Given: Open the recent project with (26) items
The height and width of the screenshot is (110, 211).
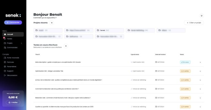Looking at the screenshot, I should click(x=140, y=30).
